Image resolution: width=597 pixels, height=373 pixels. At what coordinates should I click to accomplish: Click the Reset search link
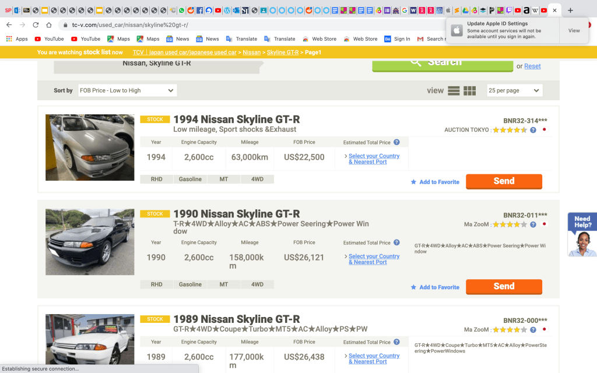point(532,66)
